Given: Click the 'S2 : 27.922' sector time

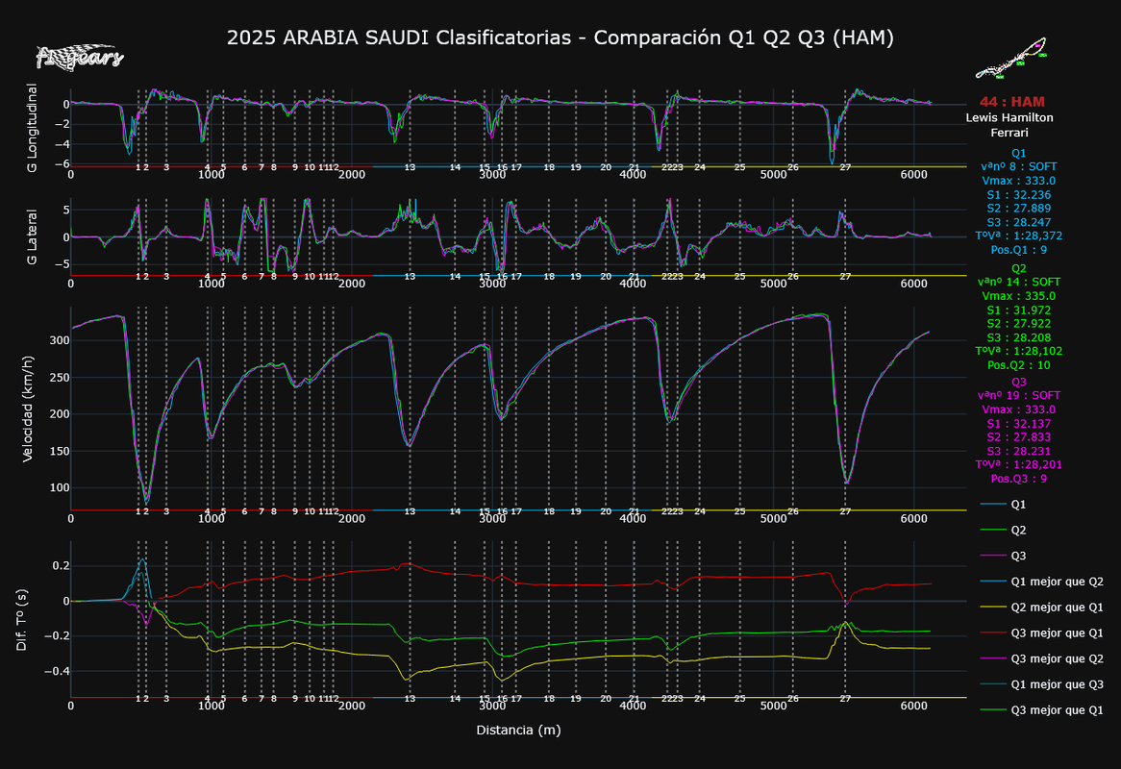Looking at the screenshot, I should tap(1019, 324).
